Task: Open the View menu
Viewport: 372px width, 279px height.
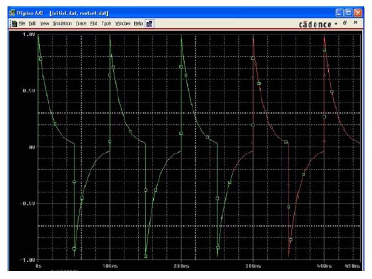Action: click(x=44, y=24)
